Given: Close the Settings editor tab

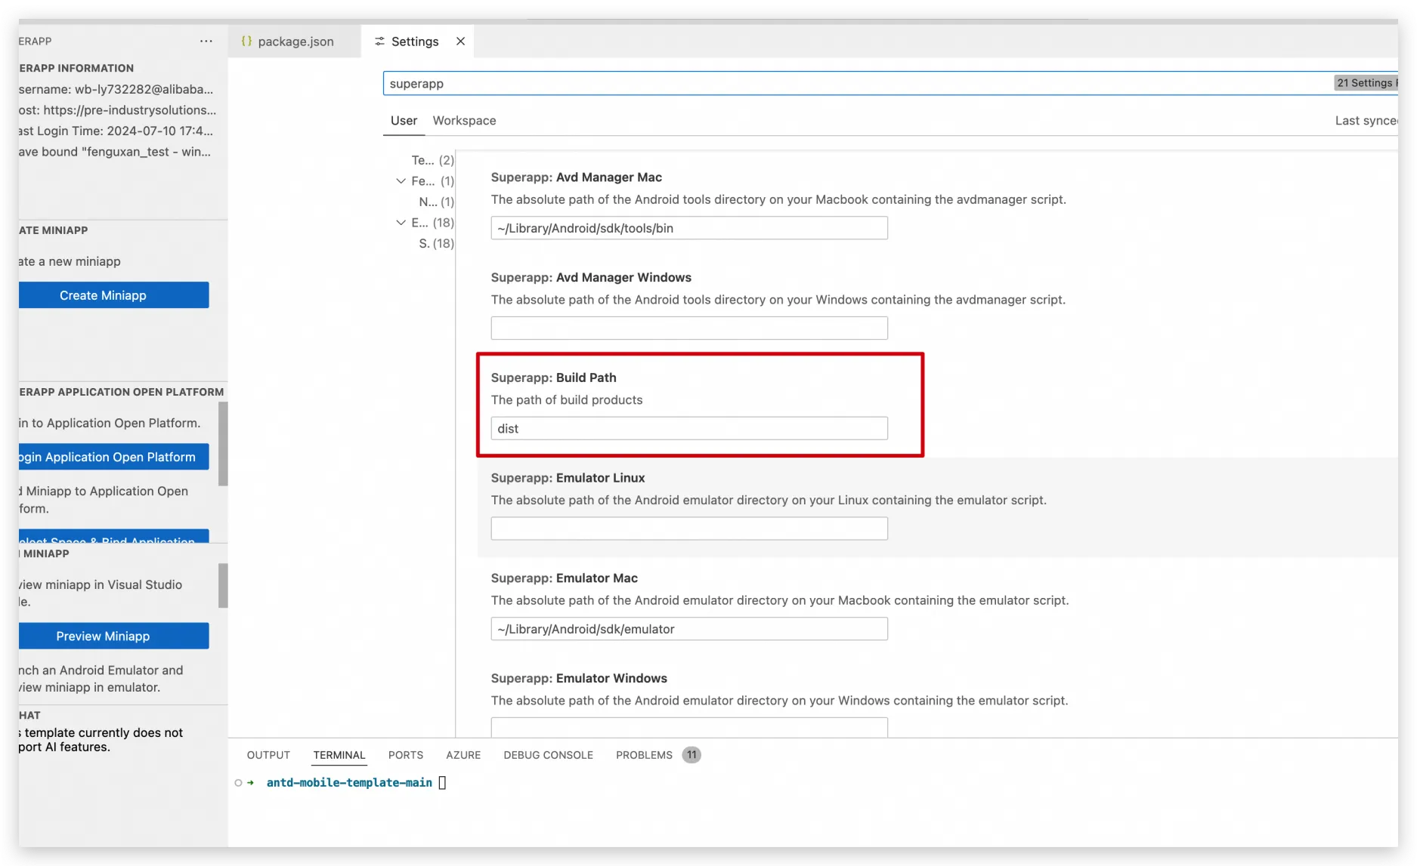Looking at the screenshot, I should [x=460, y=41].
